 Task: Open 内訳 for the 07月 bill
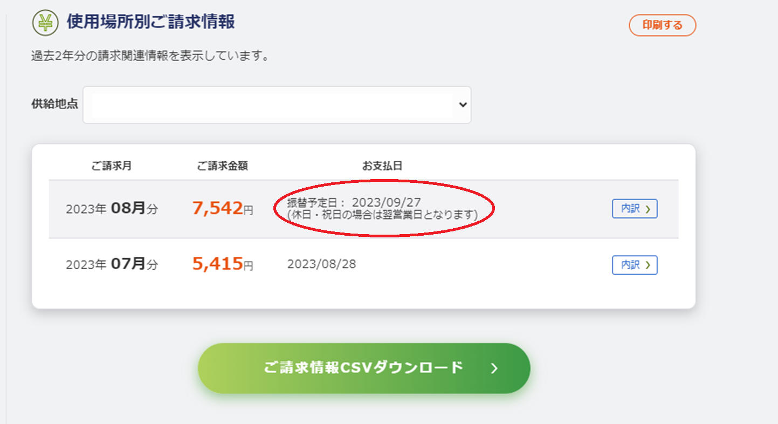coord(634,265)
